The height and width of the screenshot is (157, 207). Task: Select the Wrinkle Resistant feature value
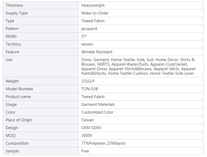point(97,52)
